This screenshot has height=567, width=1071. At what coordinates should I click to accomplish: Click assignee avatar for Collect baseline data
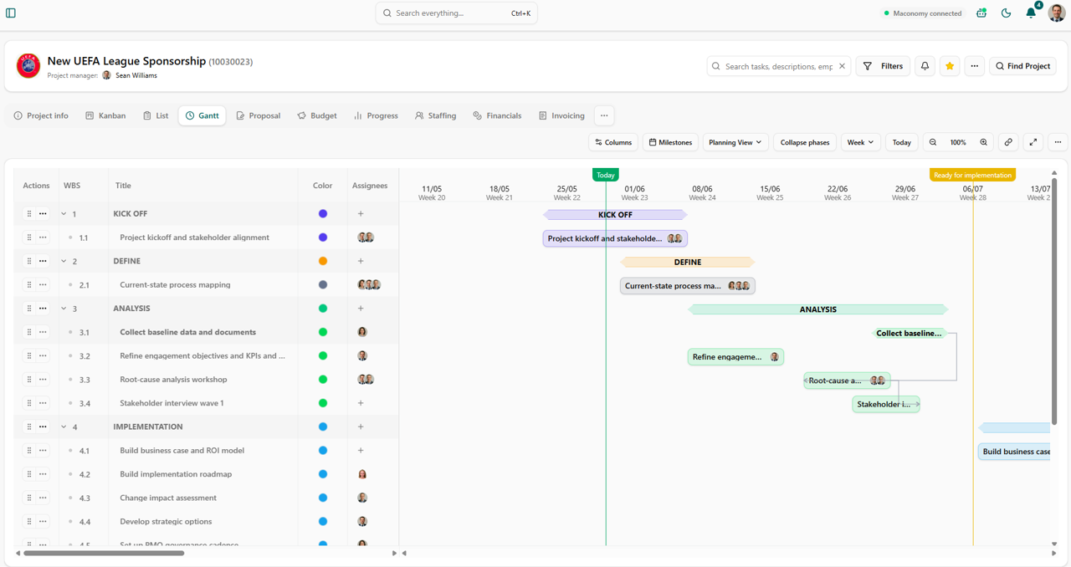pos(362,332)
